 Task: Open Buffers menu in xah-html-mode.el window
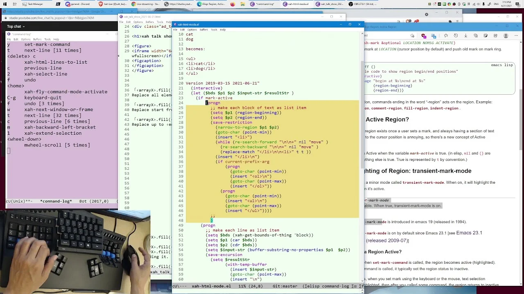(203, 29)
